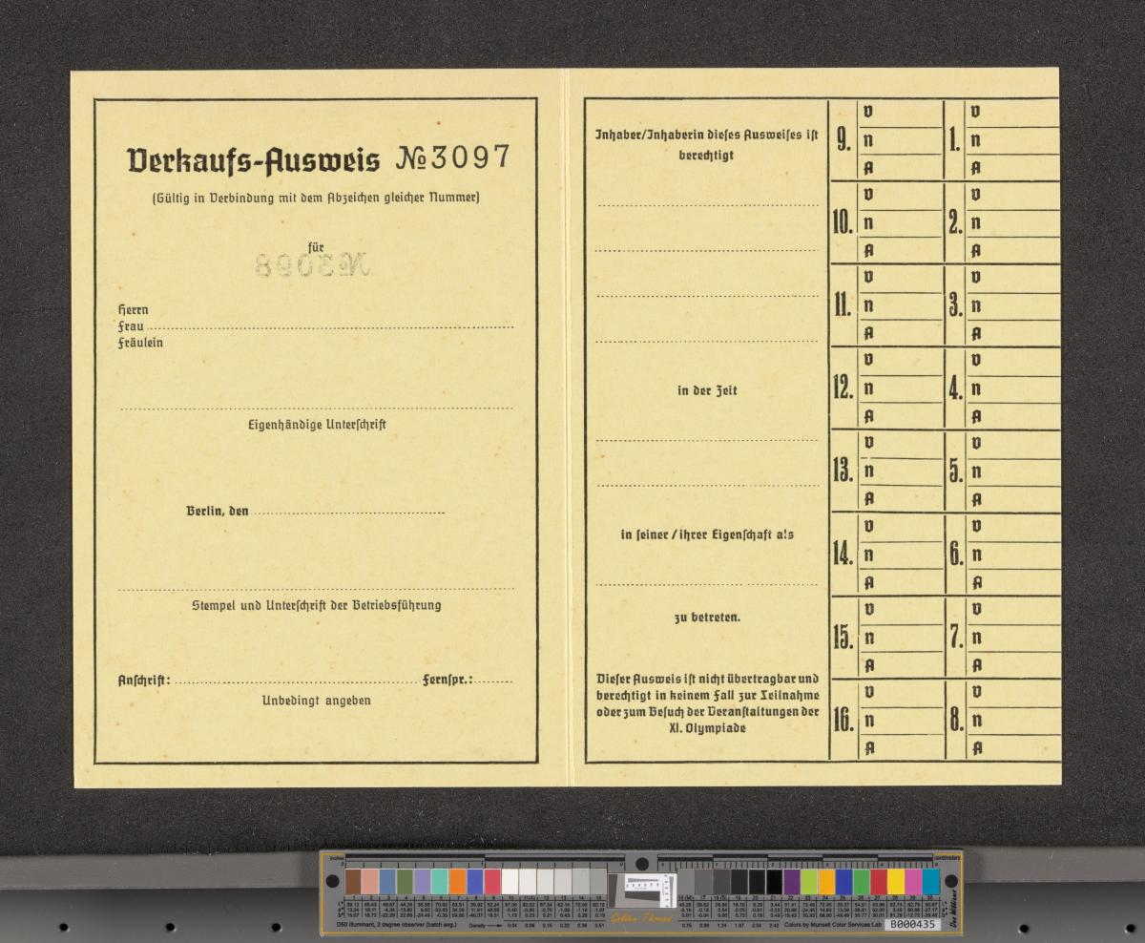The width and height of the screenshot is (1145, 943).
Task: Click the orange swatch numbered 7
Action: tap(457, 882)
